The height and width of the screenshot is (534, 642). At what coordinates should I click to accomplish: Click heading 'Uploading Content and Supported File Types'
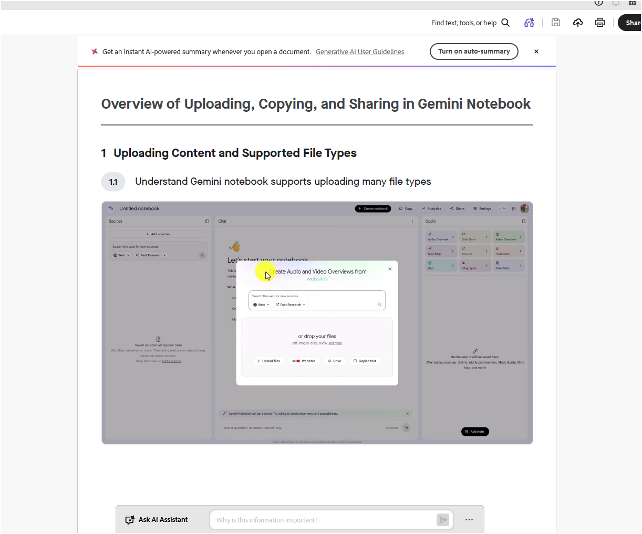pos(235,153)
